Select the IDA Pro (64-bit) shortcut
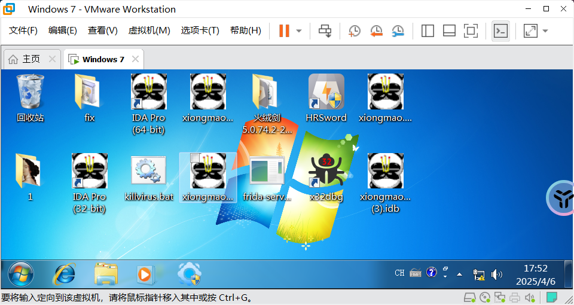 point(149,103)
